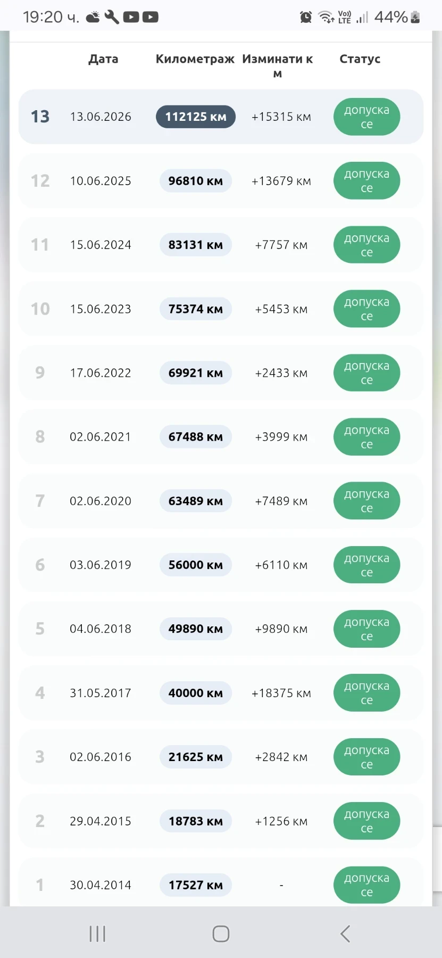Tap the alarm clock status icon
Viewport: 442px width, 958px height.
tap(306, 17)
